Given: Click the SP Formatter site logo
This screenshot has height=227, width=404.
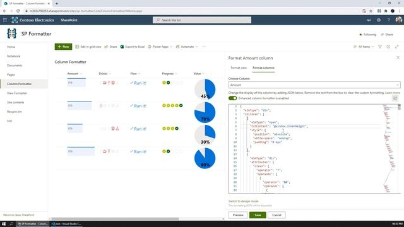Looking at the screenshot, I should 11,33.
